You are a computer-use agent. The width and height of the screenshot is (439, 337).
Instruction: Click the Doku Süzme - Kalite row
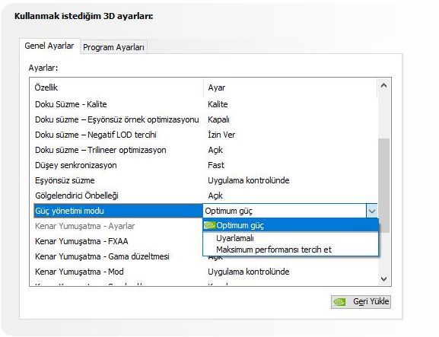205,104
